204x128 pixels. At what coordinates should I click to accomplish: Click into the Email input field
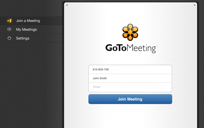pyautogui.click(x=130, y=87)
